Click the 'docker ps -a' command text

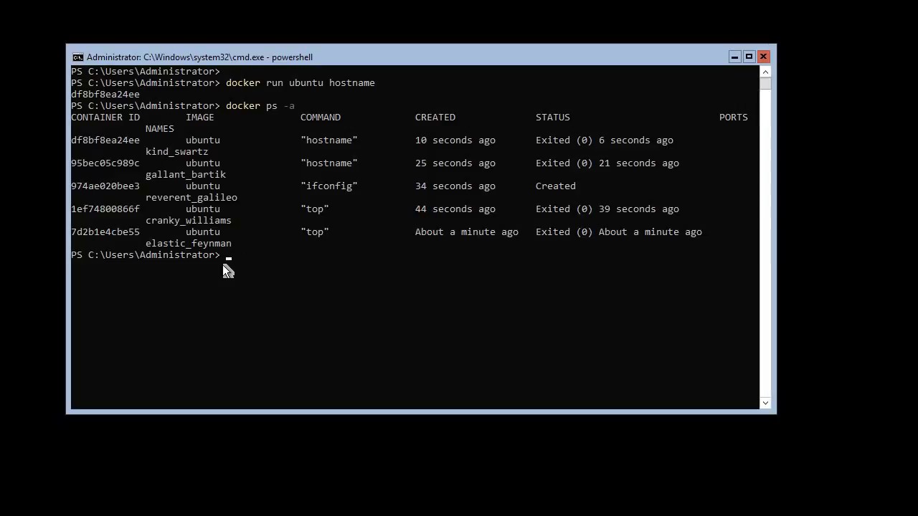click(x=260, y=106)
